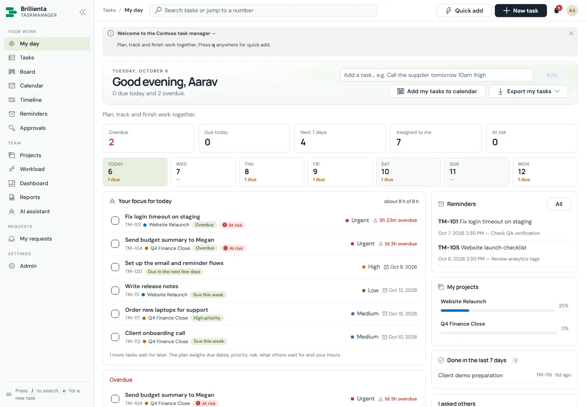Click the Brillienta logo icon

pyautogui.click(x=11, y=12)
